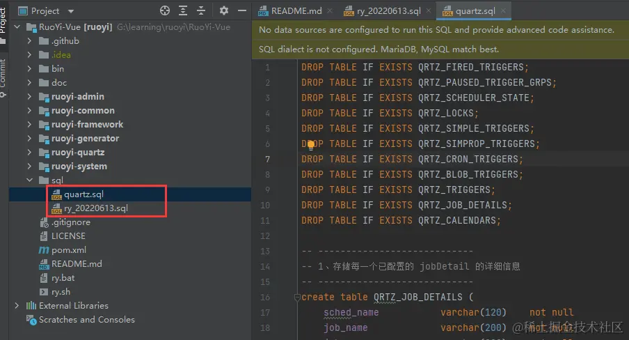Expand the ruoyi-quartz module
This screenshot has width=629, height=340.
[x=29, y=153]
